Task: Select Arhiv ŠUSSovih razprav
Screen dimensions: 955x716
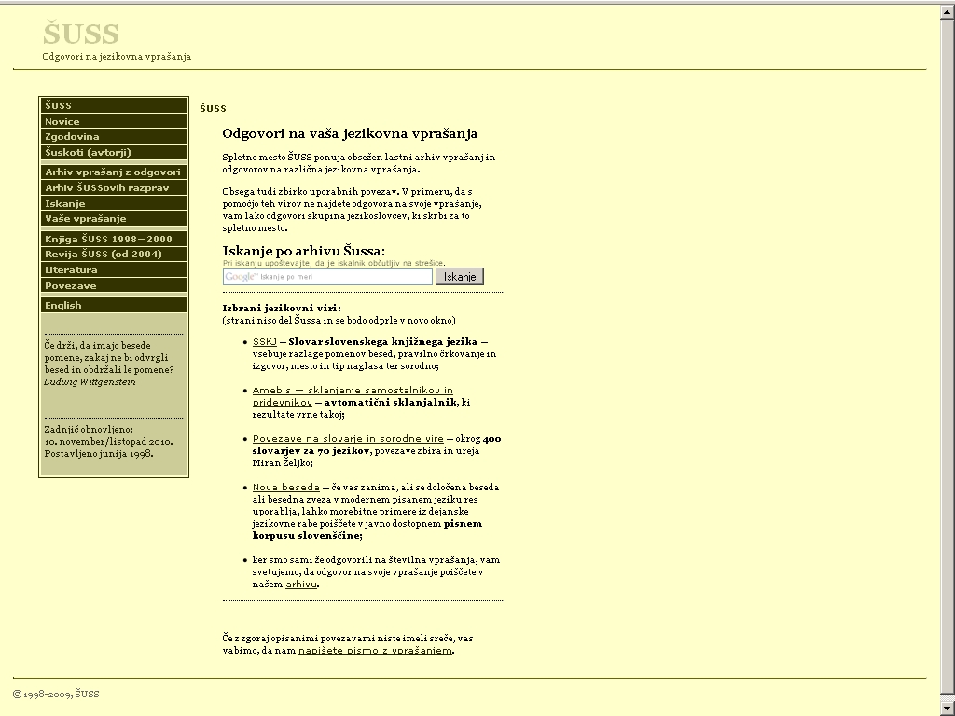Action: click(x=106, y=187)
